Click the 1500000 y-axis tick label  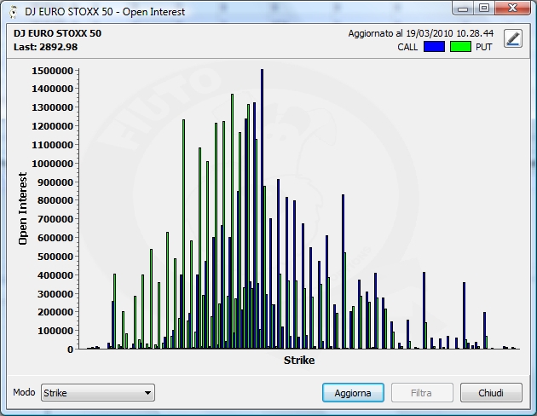point(53,71)
